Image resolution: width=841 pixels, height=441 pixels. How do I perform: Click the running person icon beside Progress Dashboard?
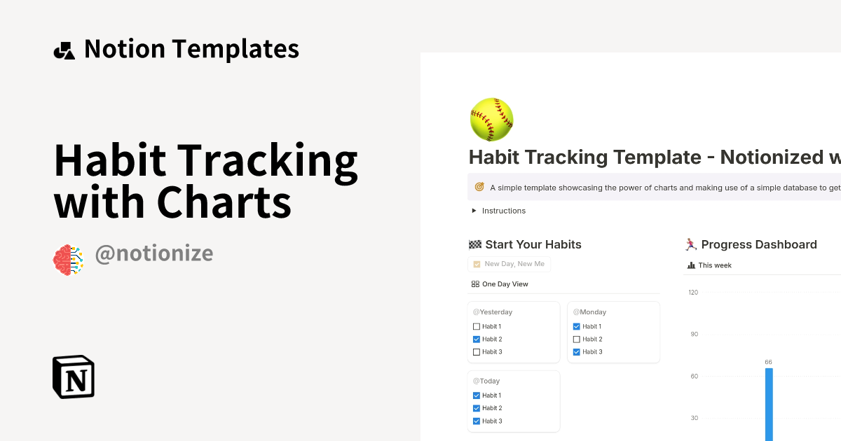690,244
